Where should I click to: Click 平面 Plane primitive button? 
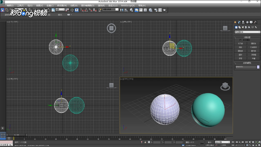(x=254, y=58)
